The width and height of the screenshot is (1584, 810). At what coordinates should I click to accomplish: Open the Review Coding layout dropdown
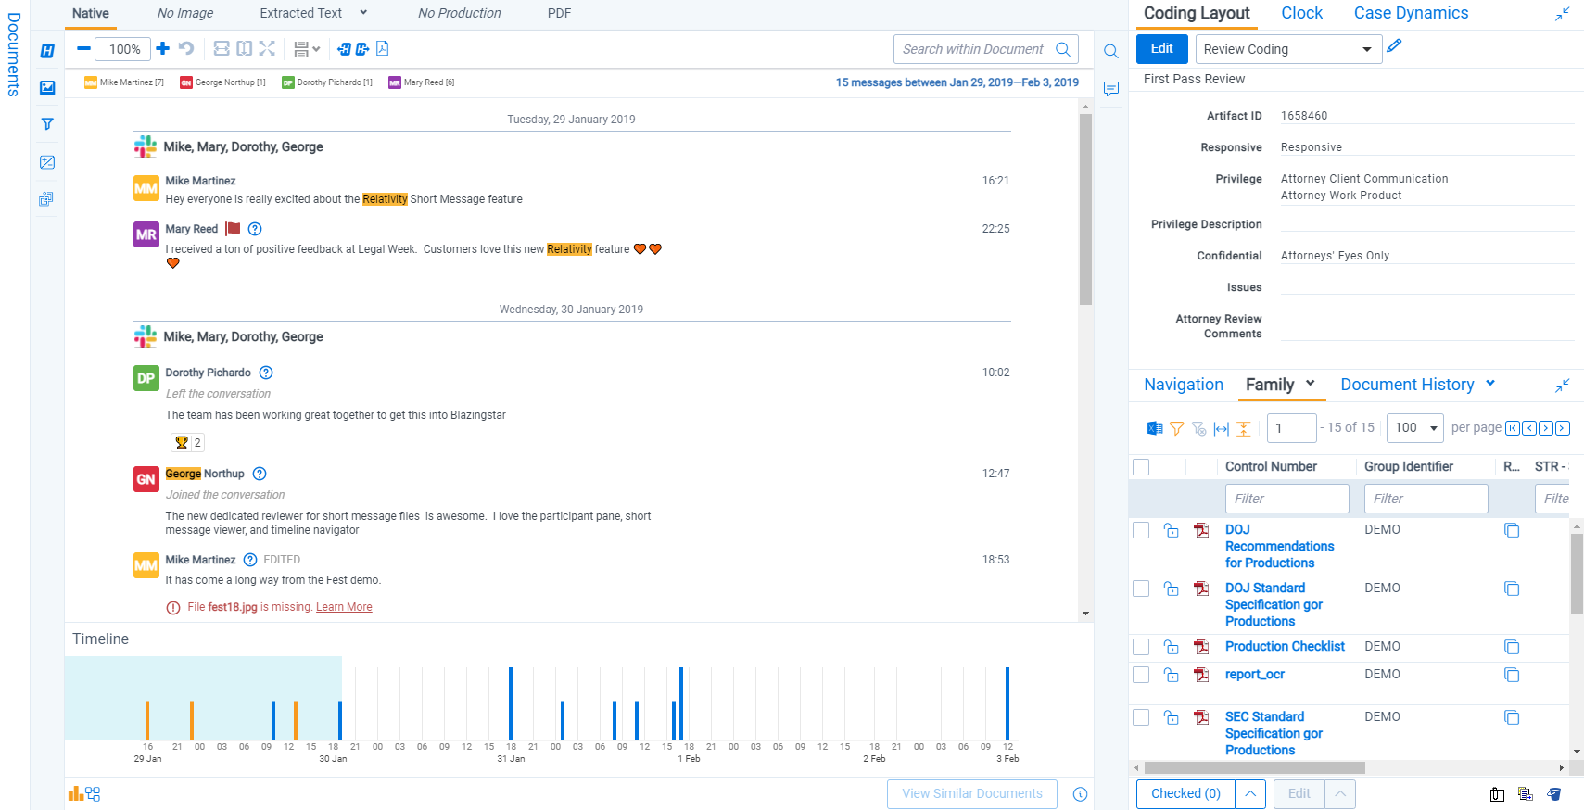(x=1288, y=49)
